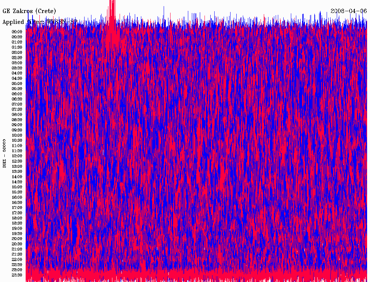Click the Applied filter WWSSN-SP text
The width and height of the screenshot is (370, 282).
pos(40,22)
